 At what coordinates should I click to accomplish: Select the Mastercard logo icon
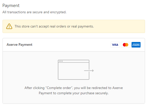pos(125,45)
